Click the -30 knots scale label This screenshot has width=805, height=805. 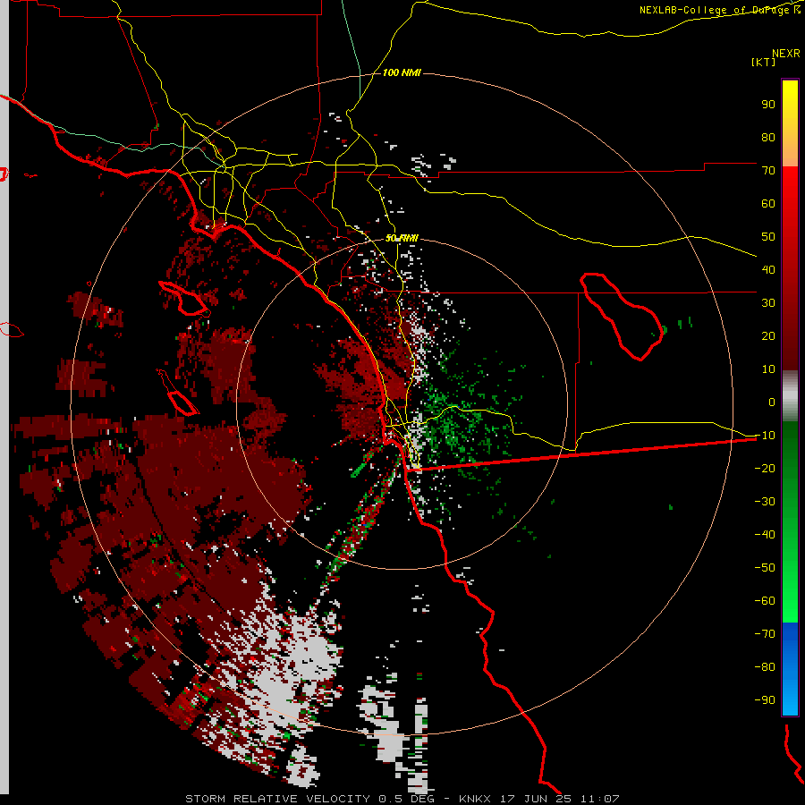pos(765,502)
